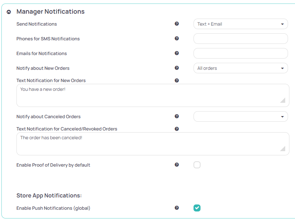Open help for Text Notification for Canceled/Revoked Orders
Image resolution: width=295 pixels, height=222 pixels.
point(177,129)
